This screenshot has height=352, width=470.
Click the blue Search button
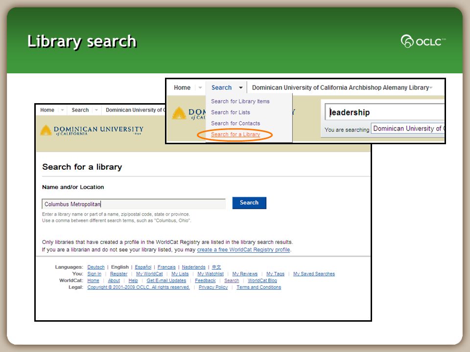[x=249, y=202]
